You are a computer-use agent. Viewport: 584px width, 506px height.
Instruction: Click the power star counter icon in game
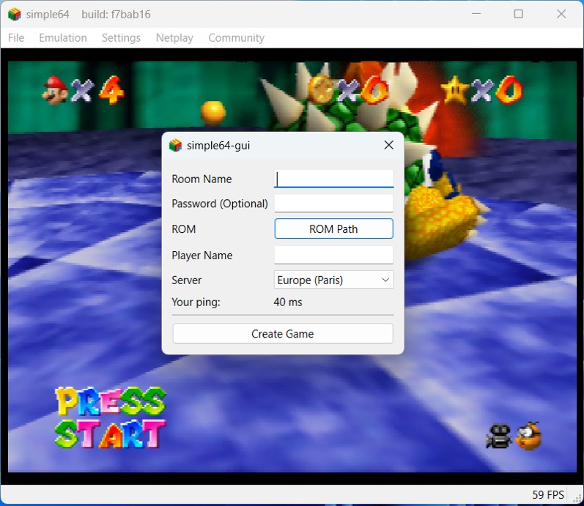coord(455,89)
